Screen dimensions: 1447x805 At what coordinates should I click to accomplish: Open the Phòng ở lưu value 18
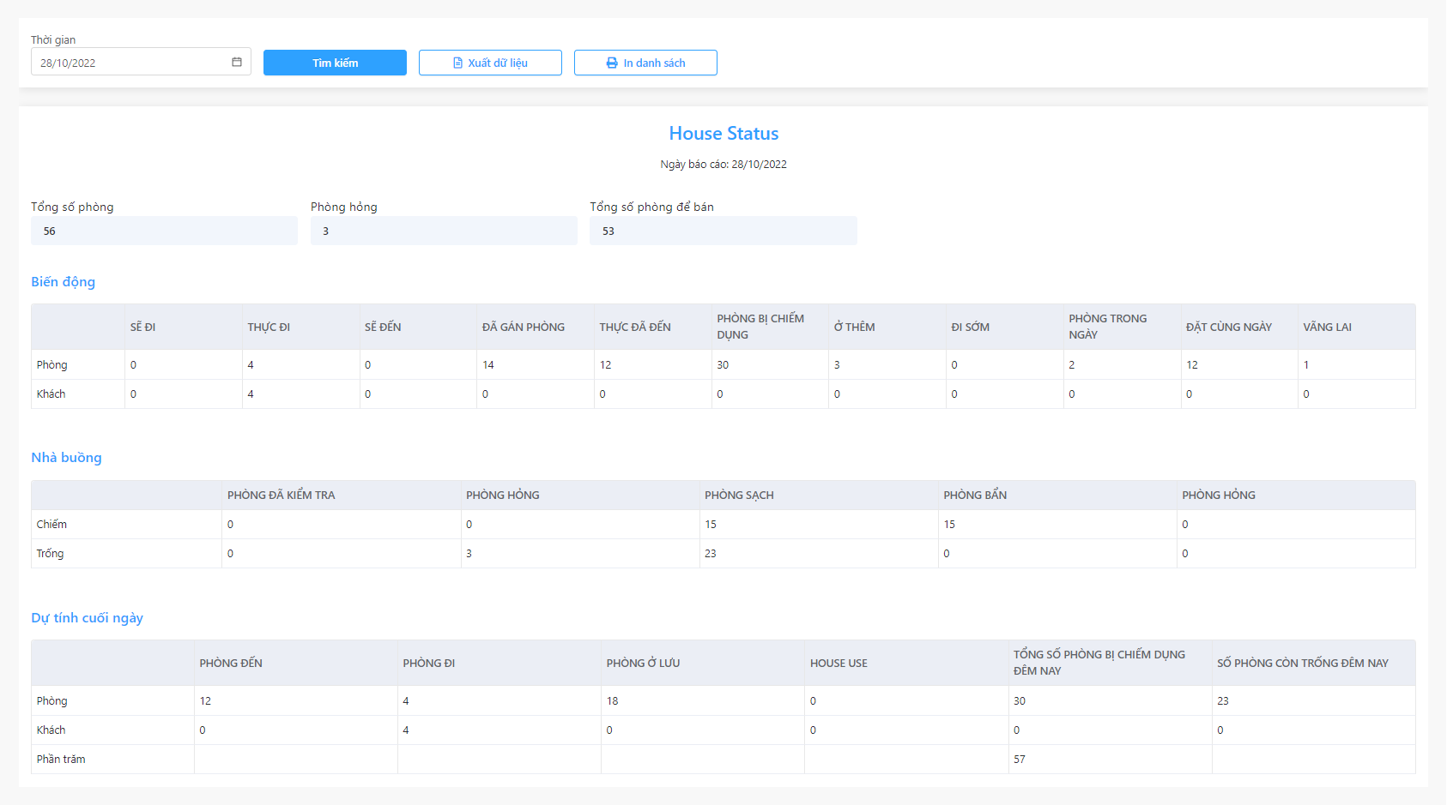click(613, 701)
